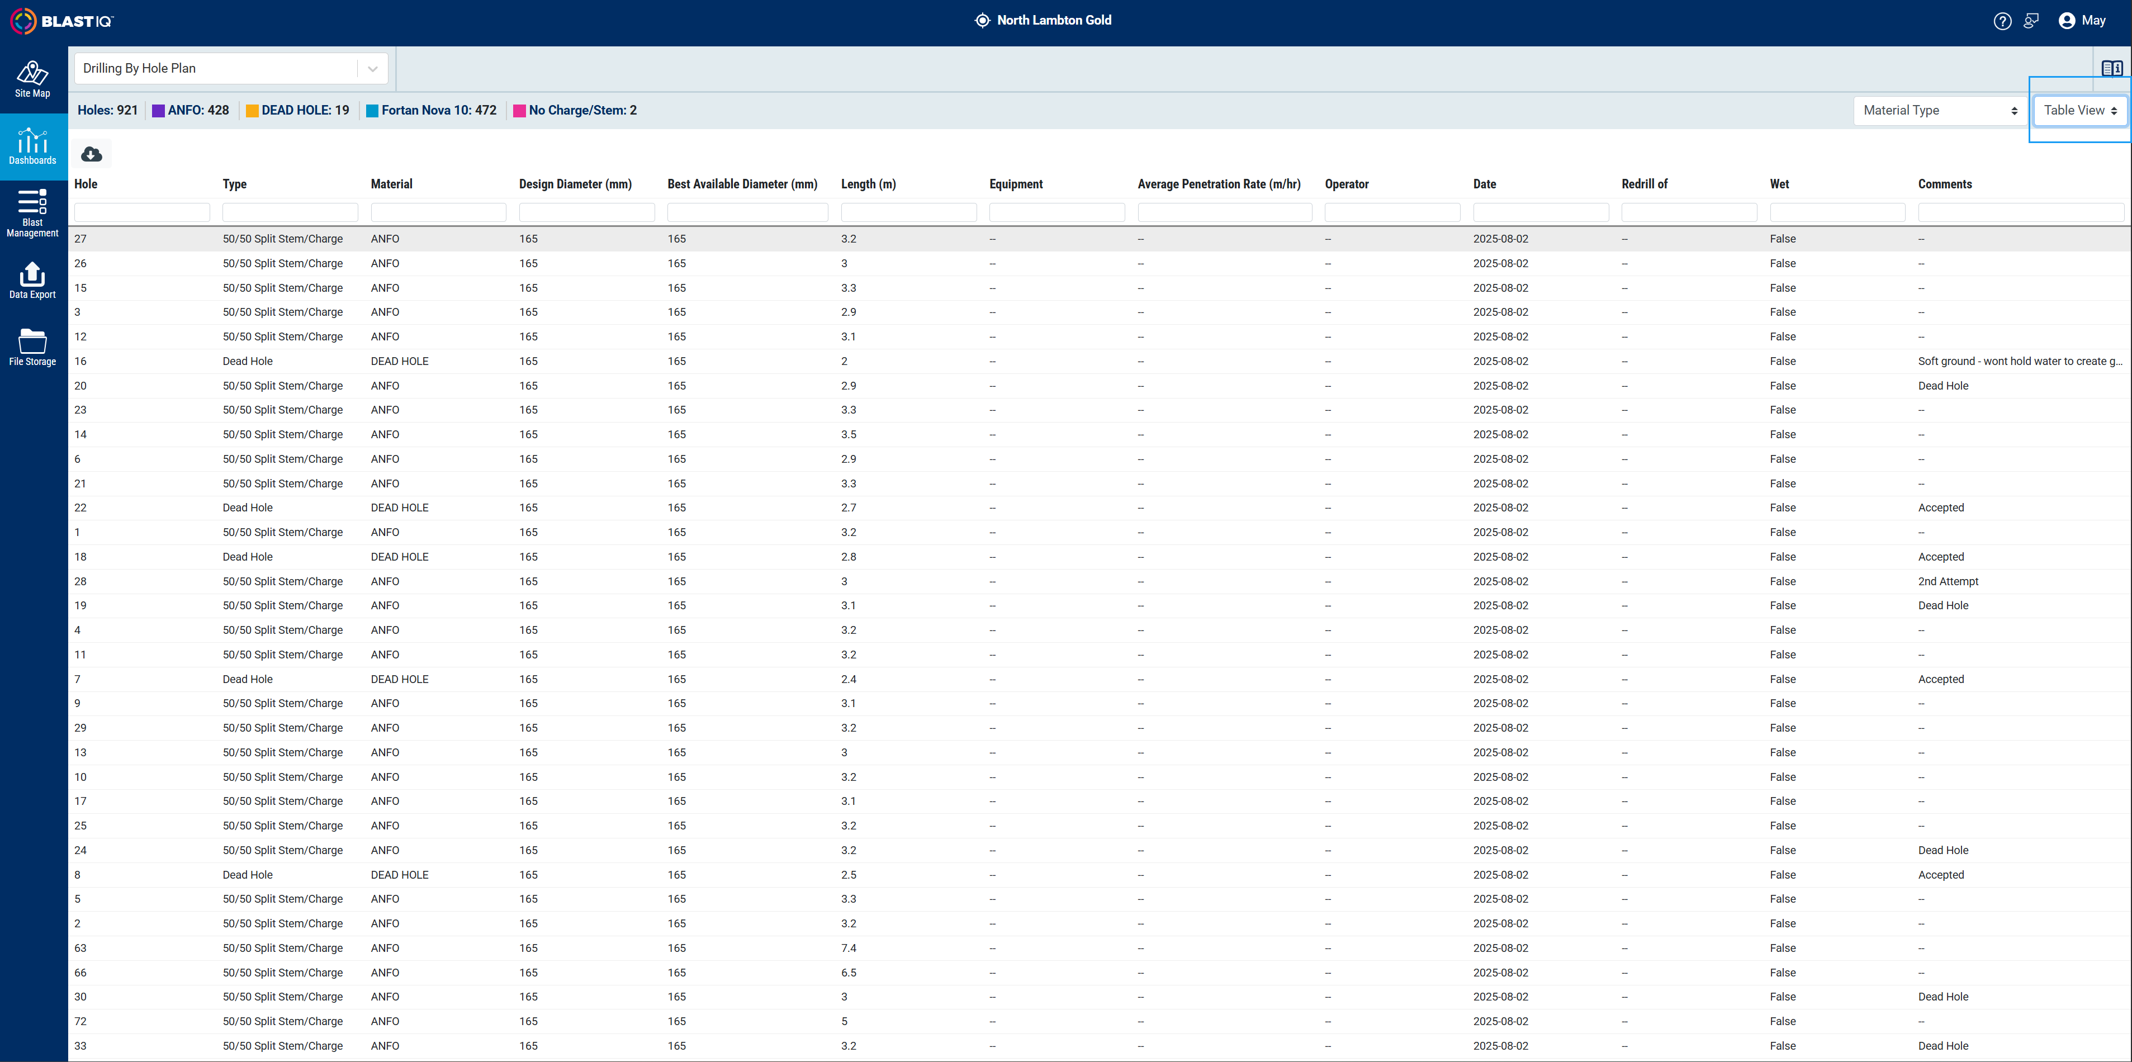Screen dimensions: 2132x1062
Task: Click the cloud download icon
Action: (92, 154)
